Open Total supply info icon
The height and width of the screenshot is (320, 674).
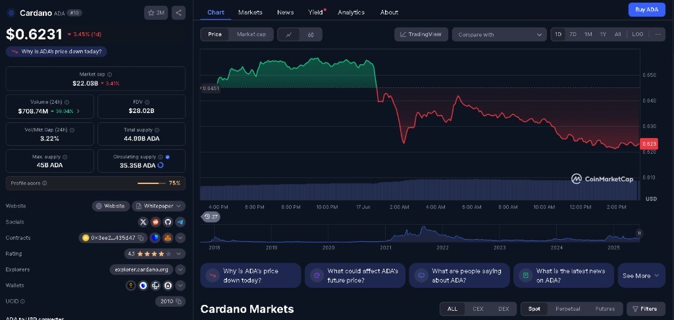(157, 130)
